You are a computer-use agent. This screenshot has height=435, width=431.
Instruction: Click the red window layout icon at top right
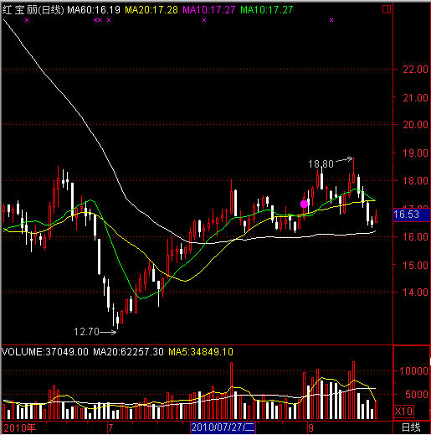(387, 9)
